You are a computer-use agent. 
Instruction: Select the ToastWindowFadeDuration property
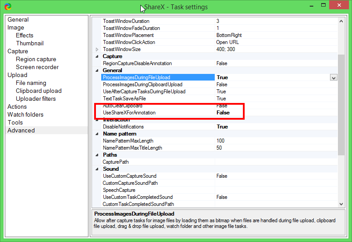point(131,28)
